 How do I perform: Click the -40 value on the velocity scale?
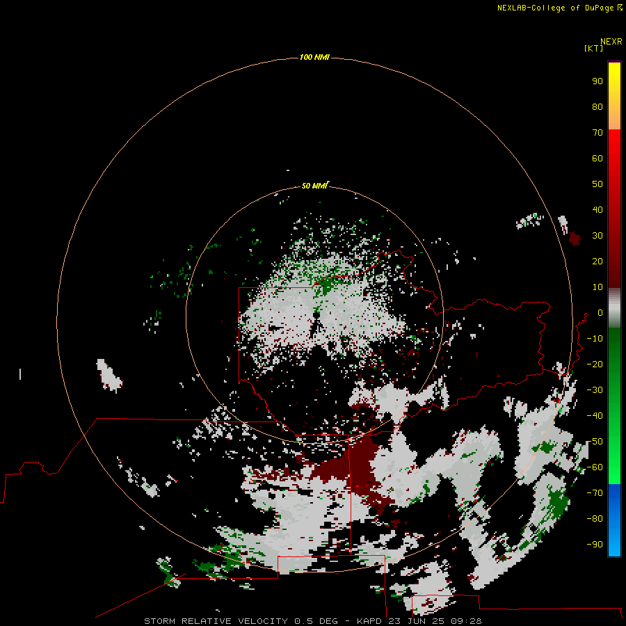coord(595,416)
